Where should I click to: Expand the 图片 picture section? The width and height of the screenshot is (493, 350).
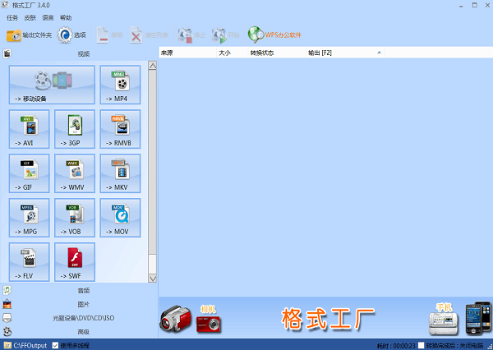point(83,304)
